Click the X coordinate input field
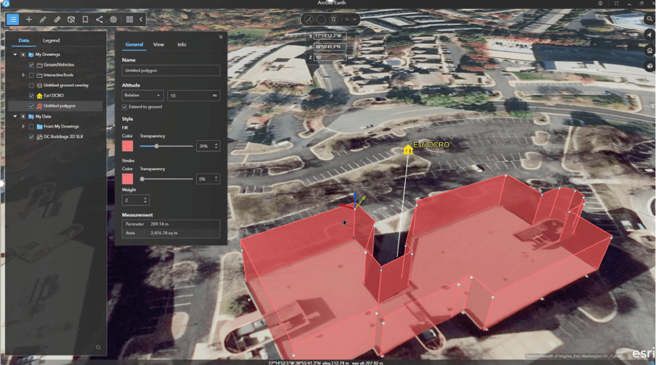Viewport: 656px width, 365px height. [330, 36]
